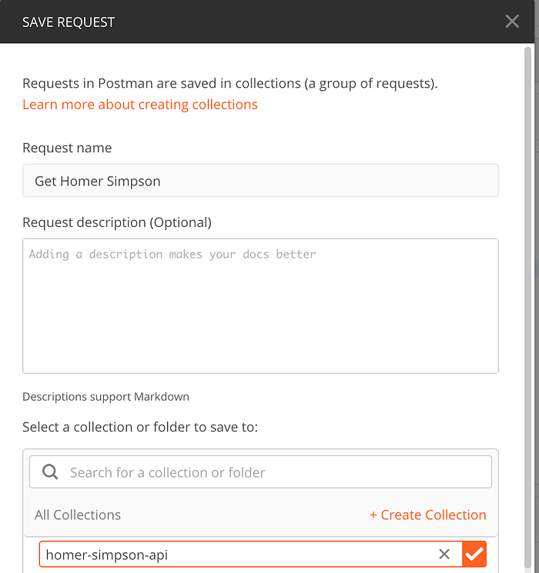Click the Select a collection or folder label
Viewport: 539px width, 573px height.
pos(140,426)
